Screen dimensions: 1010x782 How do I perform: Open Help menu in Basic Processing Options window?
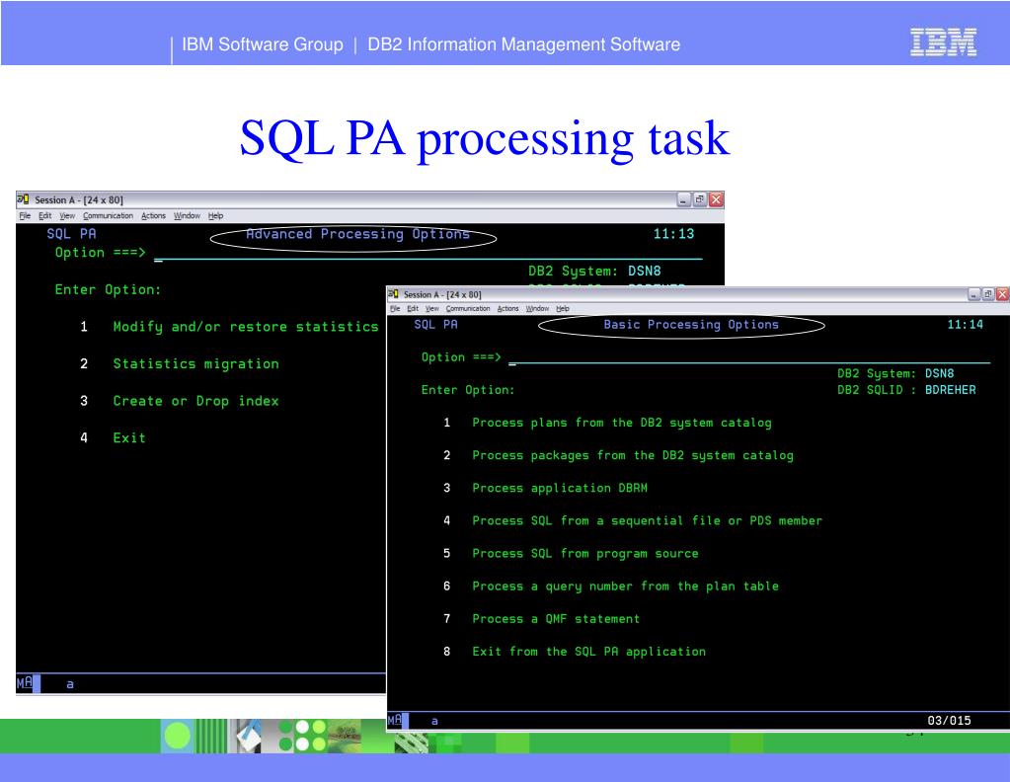point(563,308)
